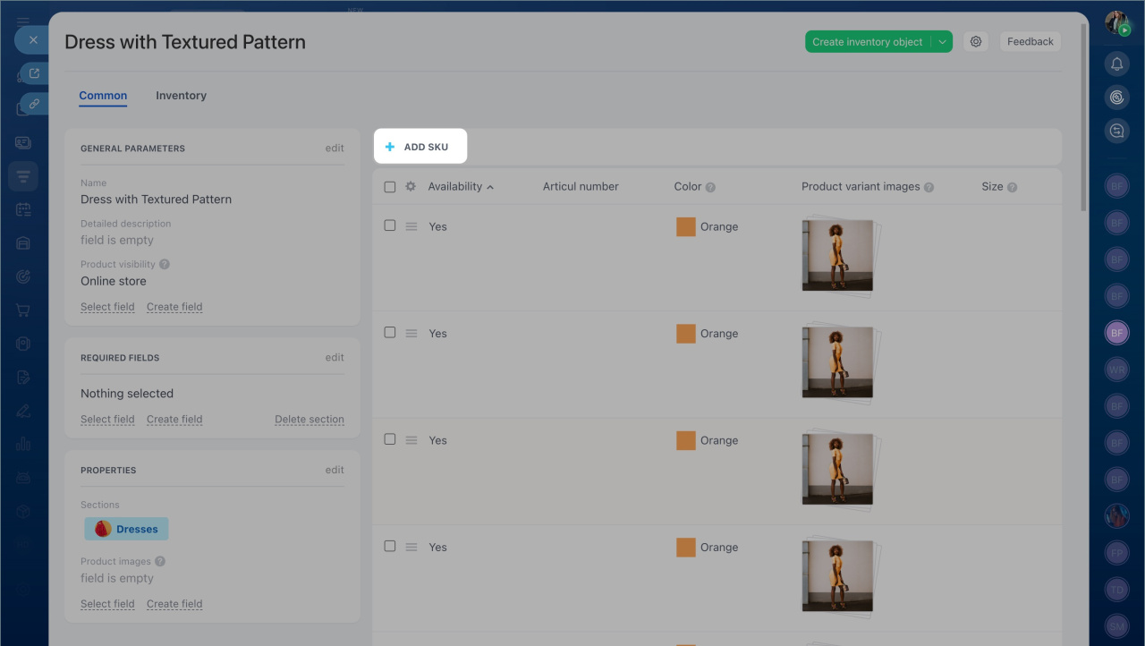This screenshot has width=1145, height=646.
Task: Select the third SKU row checkbox
Action: [x=389, y=439]
